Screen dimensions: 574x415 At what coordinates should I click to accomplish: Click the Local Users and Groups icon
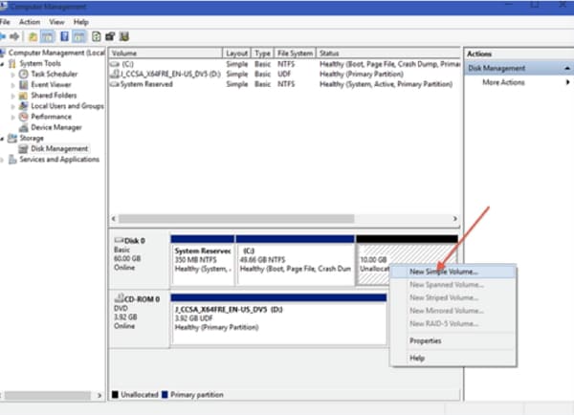23,106
